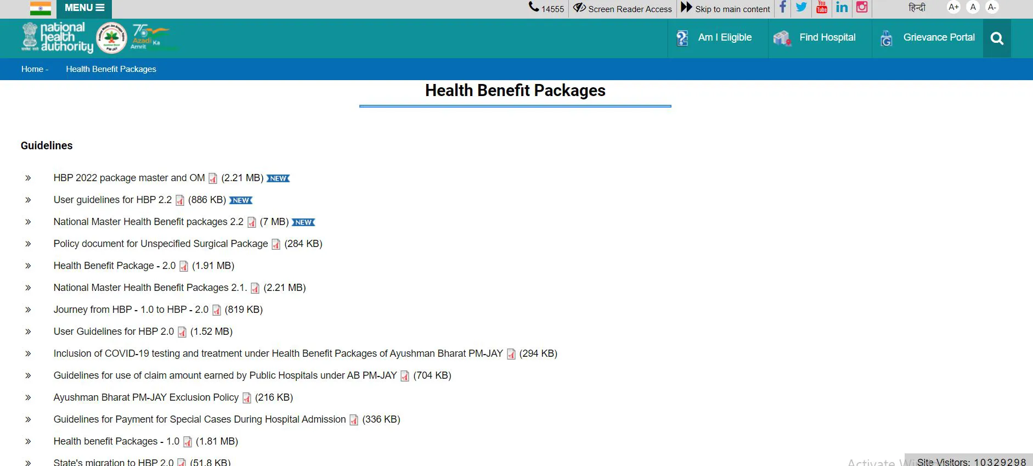
Task: Select Screen Reader Access link
Action: (623, 9)
